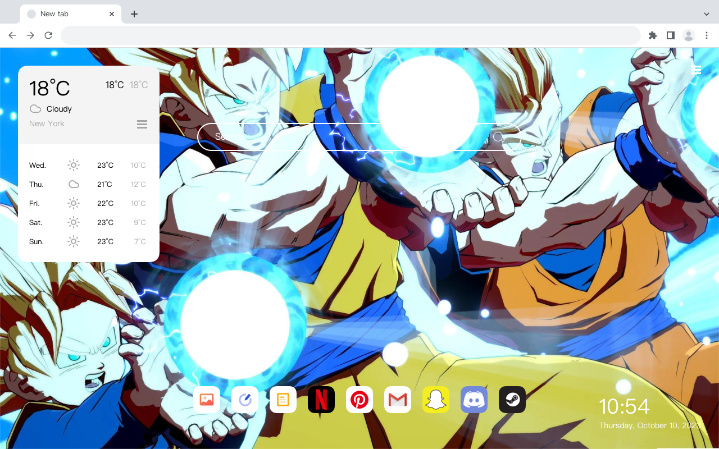
Task: Open a new browser tab
Action: 134,14
